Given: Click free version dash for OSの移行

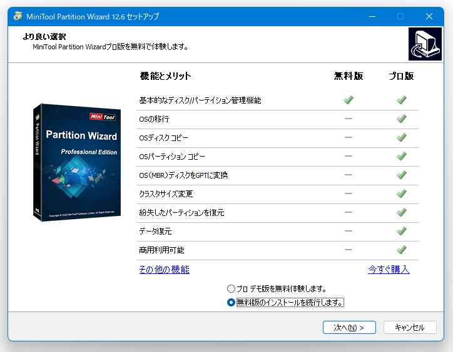Looking at the screenshot, I should 349,119.
